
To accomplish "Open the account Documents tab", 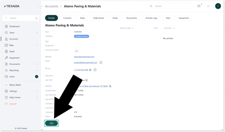I will coord(132,18).
